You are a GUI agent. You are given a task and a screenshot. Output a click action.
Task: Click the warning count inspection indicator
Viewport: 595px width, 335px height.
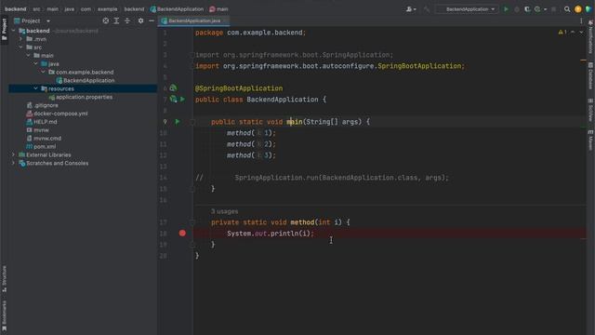562,33
